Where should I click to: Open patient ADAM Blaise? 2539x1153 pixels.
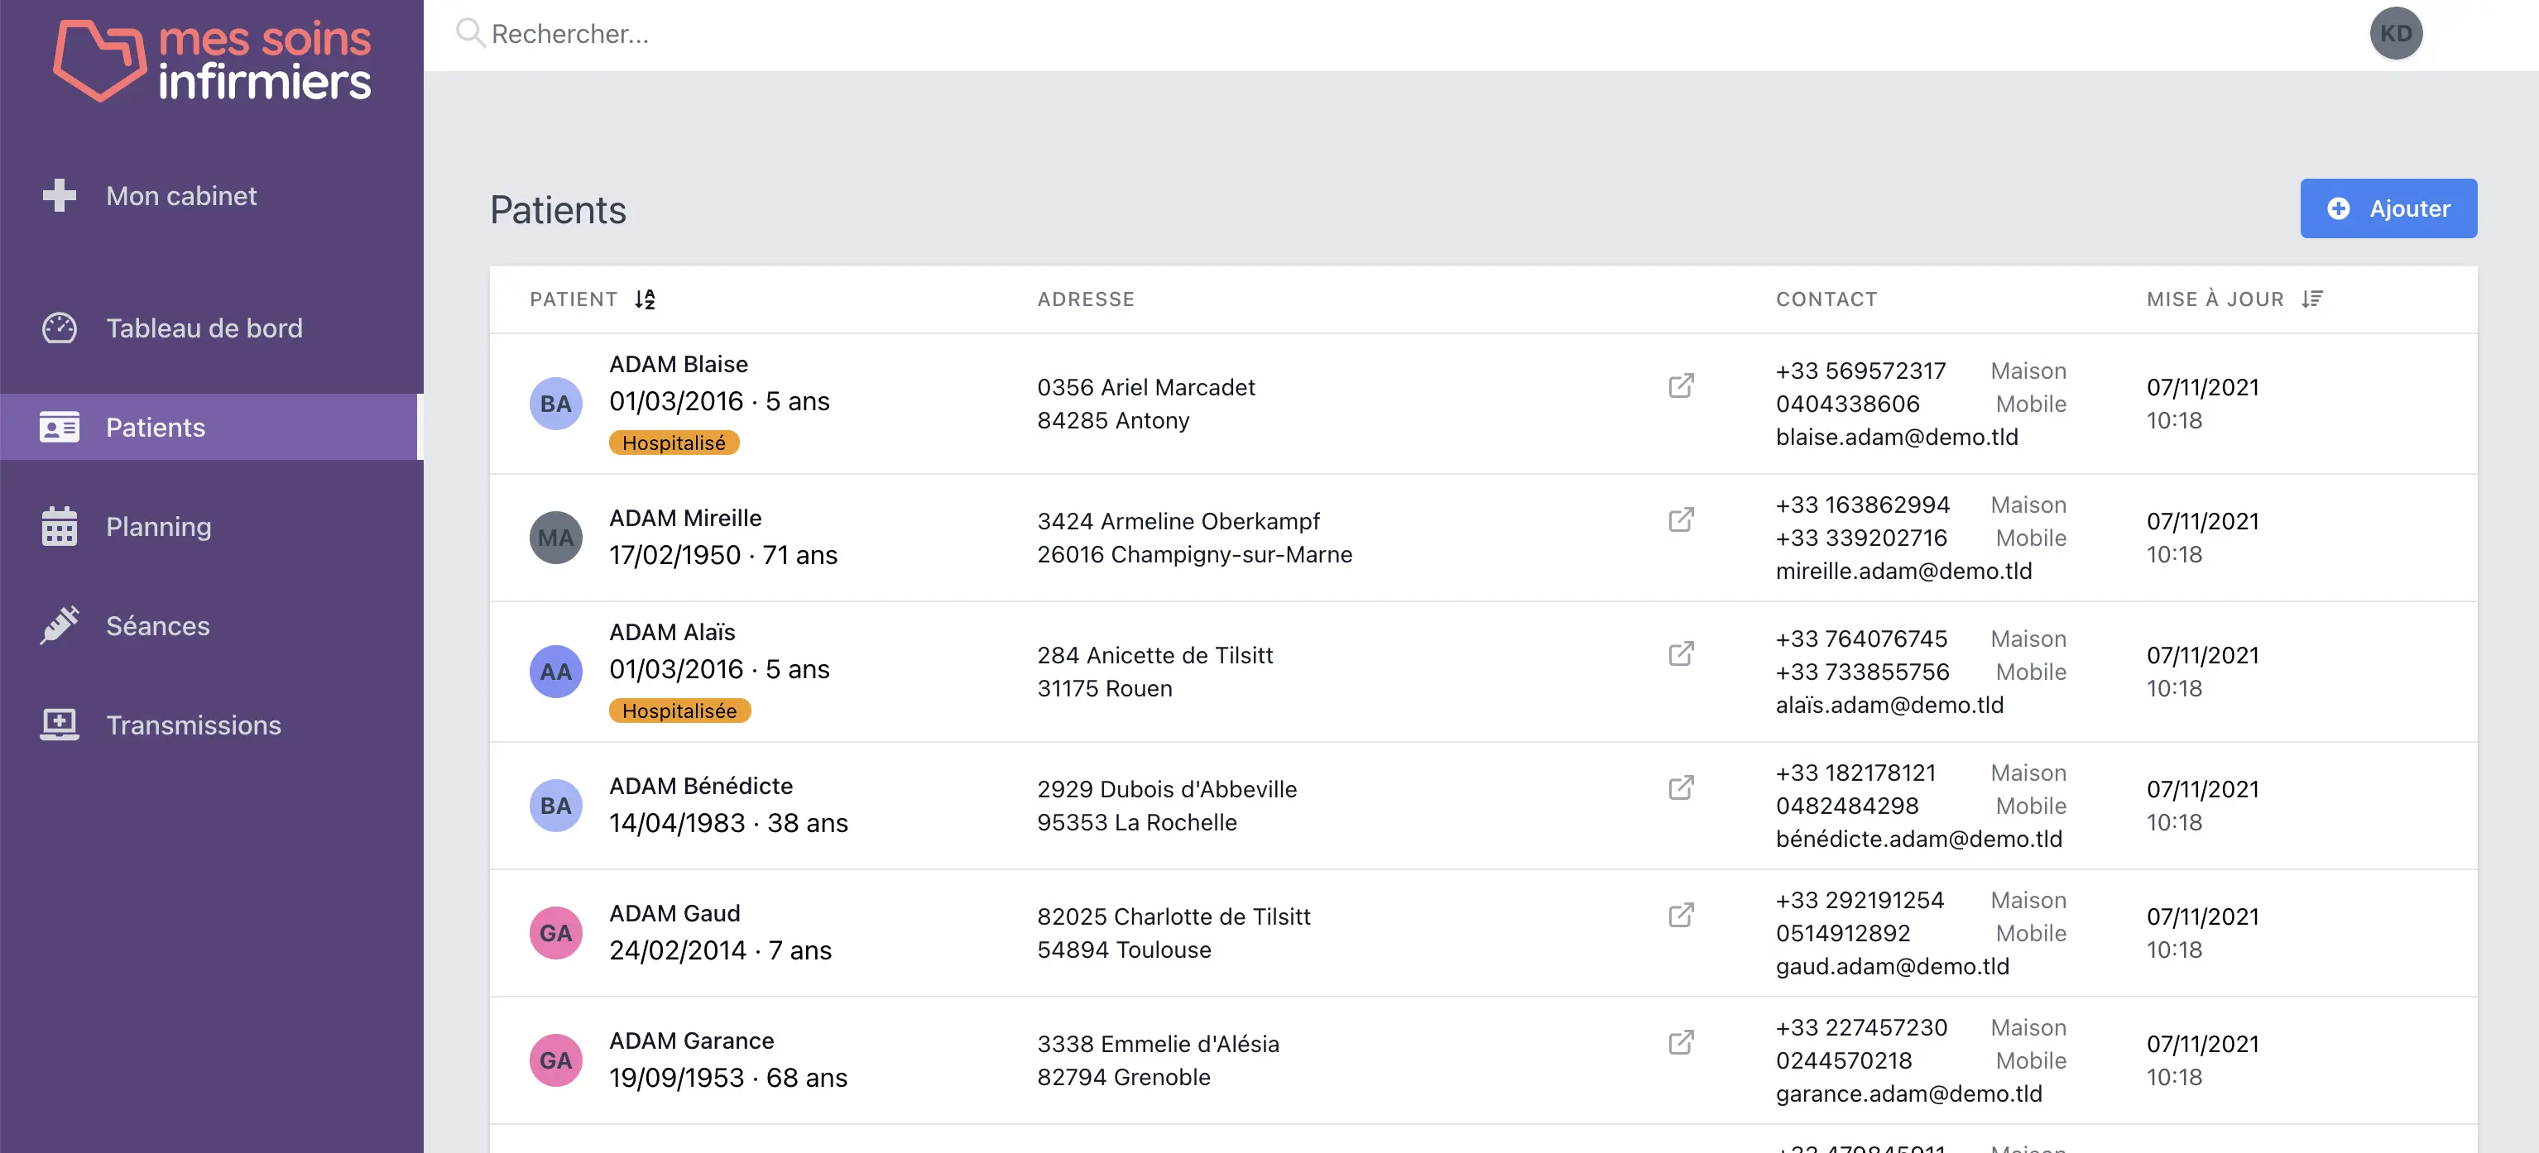click(678, 364)
